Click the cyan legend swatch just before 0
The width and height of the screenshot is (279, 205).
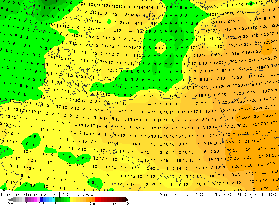coord(54,199)
